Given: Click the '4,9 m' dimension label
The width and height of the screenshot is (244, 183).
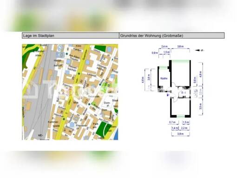Looking at the screenshot, I should tap(201, 74).
